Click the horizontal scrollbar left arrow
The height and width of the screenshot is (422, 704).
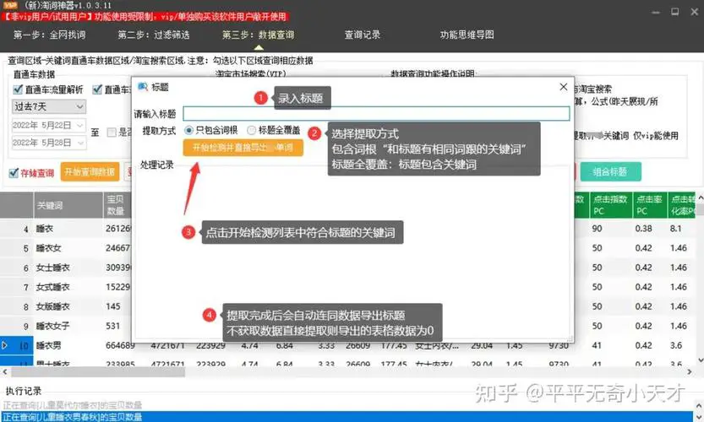coord(4,371)
